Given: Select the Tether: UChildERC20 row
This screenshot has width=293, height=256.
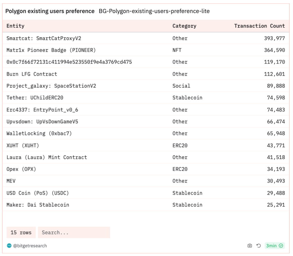Looking at the screenshot, I should click(x=146, y=98).
